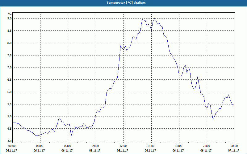This screenshot has height=154, width=247.
Task: Select the '6,5' y-axis label
Action: point(10,80)
